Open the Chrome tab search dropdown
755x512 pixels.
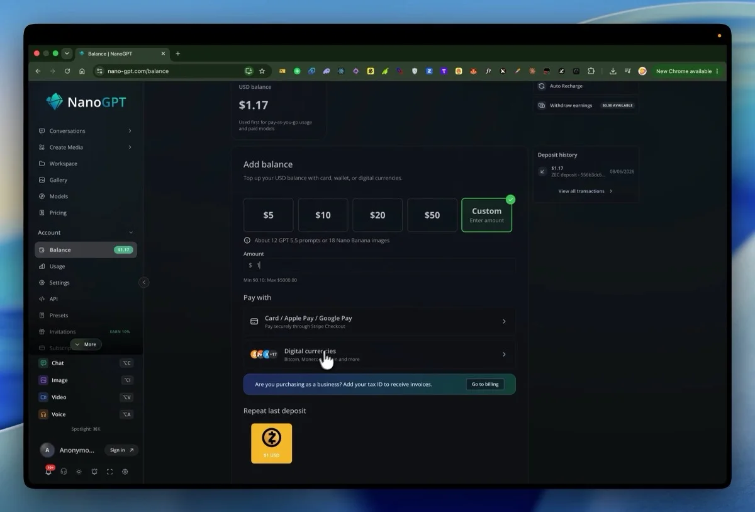[67, 54]
